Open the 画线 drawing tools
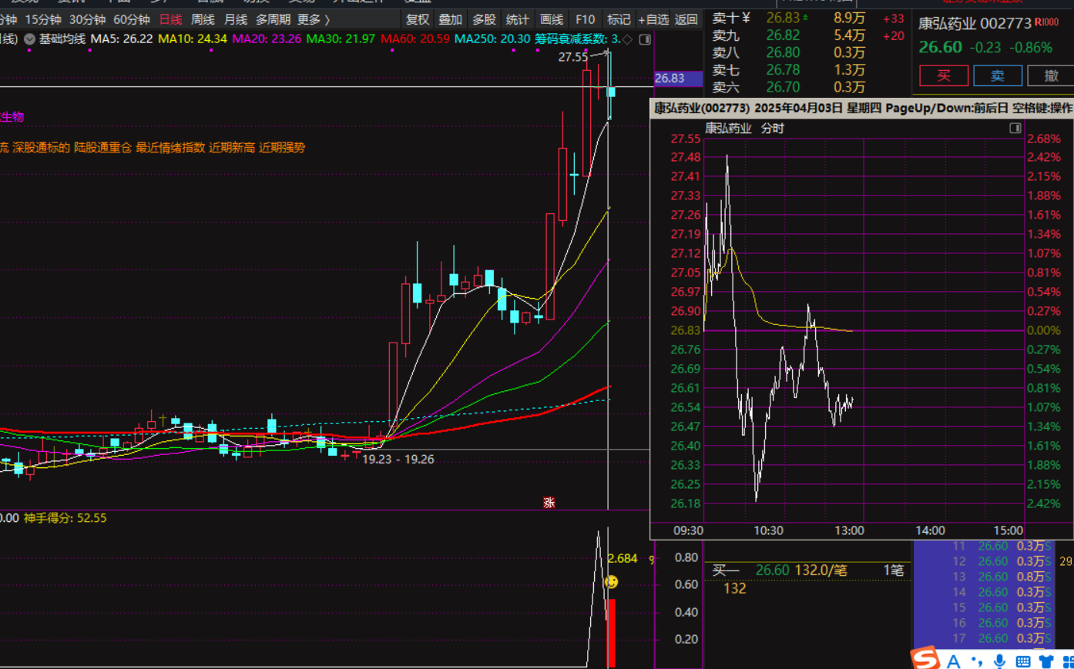Viewport: 1074px width, 669px height. (x=552, y=19)
